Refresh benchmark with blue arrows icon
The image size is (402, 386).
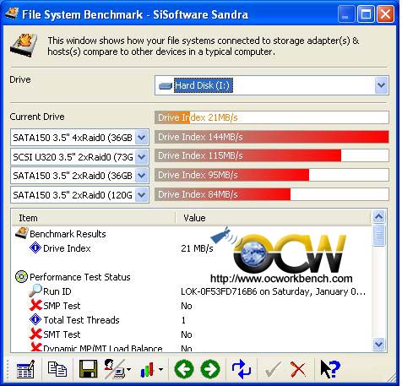coord(242,369)
